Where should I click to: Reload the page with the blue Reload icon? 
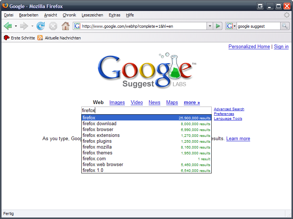point(41,26)
